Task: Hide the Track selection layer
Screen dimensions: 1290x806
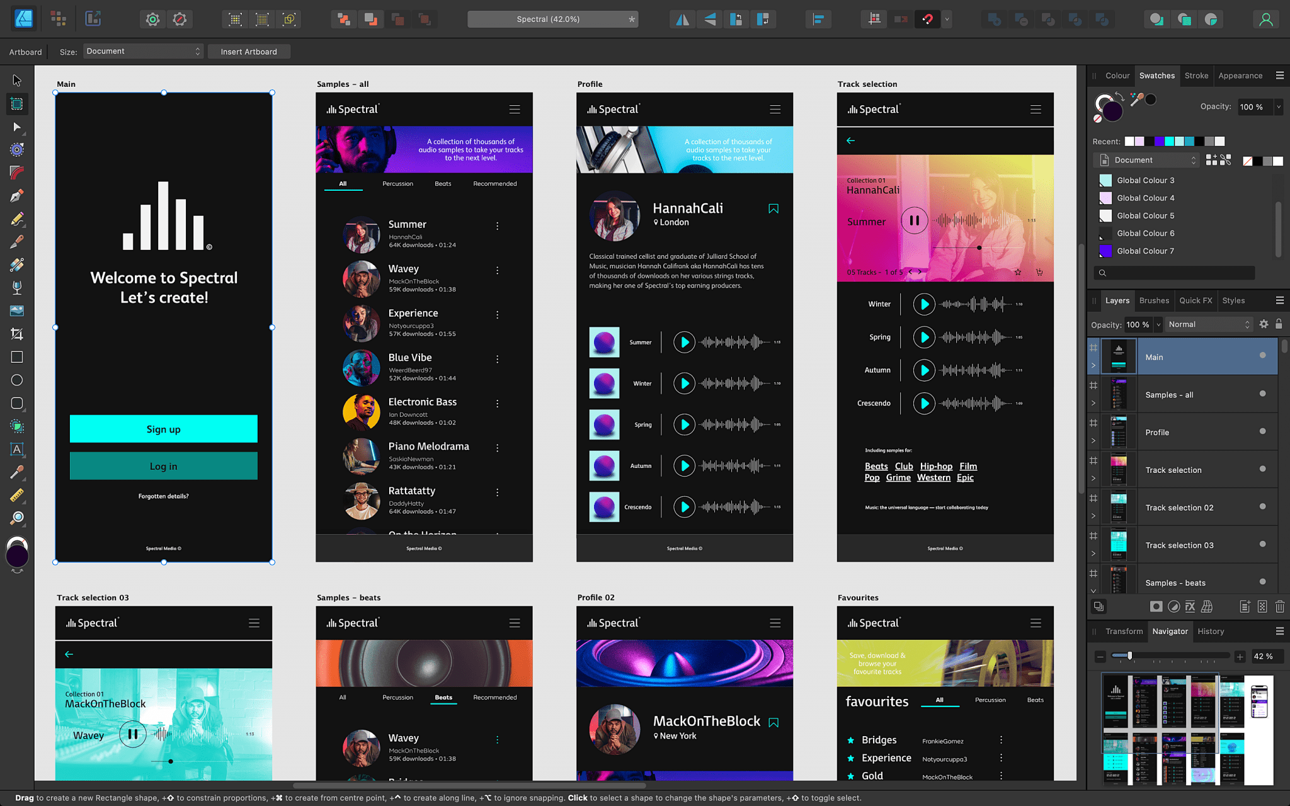Action: (1262, 468)
